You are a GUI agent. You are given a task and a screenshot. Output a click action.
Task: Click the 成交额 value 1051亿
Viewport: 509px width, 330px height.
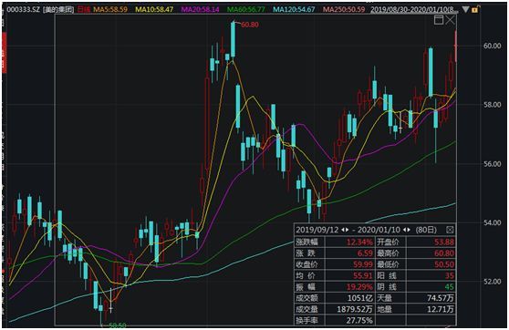pyautogui.click(x=360, y=298)
